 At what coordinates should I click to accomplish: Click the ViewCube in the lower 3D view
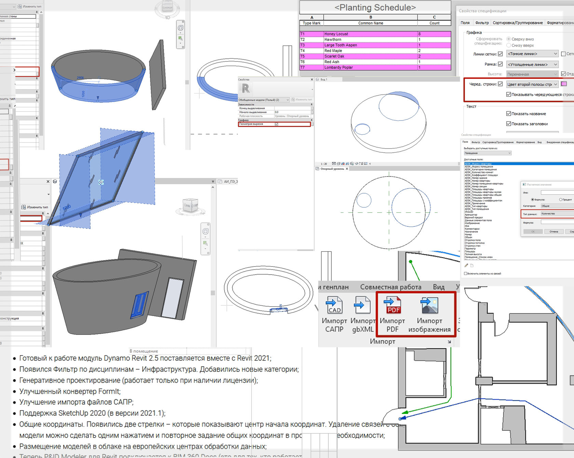(191, 206)
